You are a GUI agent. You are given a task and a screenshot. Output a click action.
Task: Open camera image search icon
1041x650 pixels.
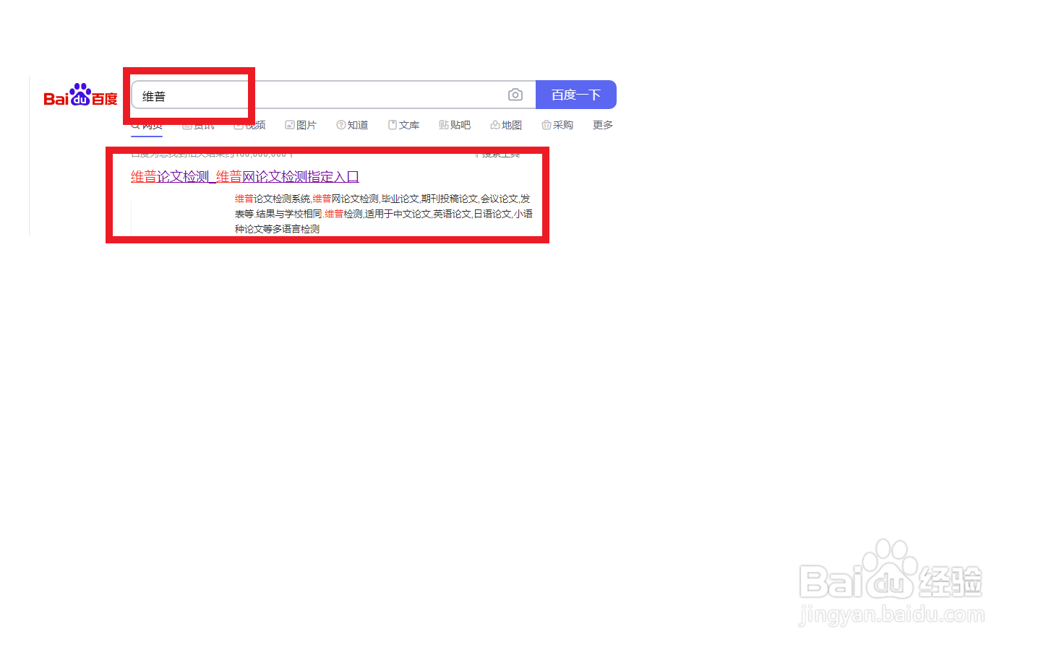515,95
